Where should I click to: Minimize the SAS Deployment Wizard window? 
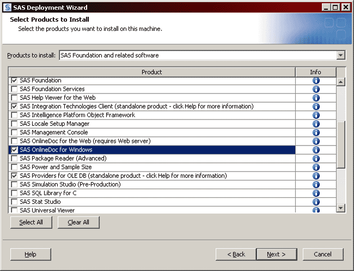coord(326,8)
